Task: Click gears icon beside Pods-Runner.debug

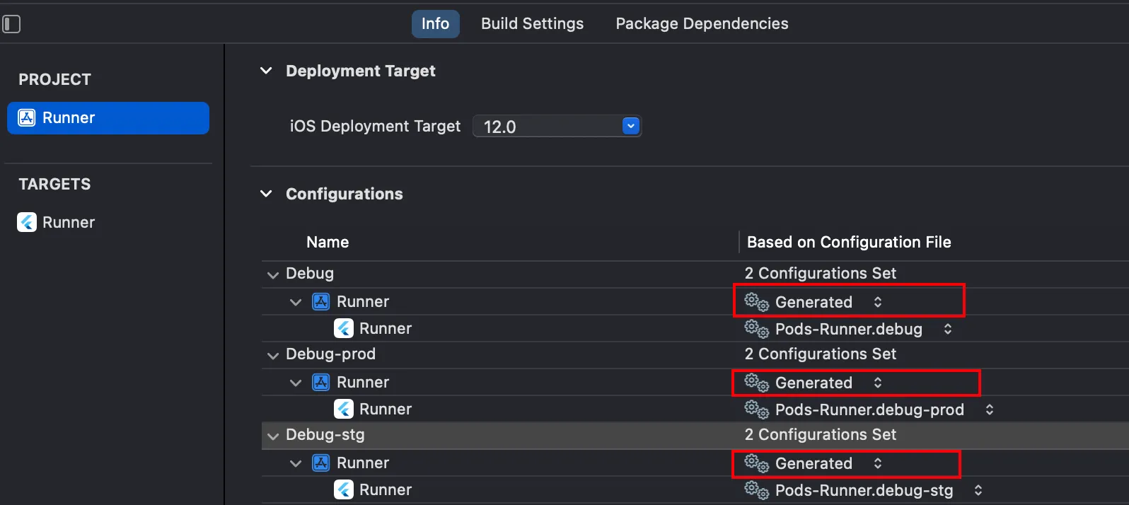Action: coord(756,329)
